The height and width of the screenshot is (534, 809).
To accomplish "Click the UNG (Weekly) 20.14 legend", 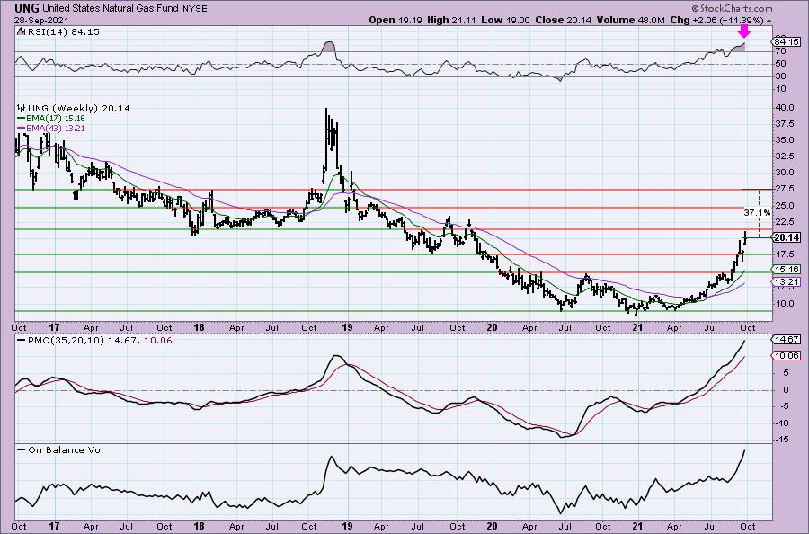I will (x=78, y=109).
